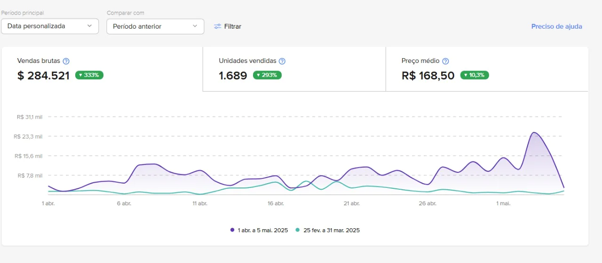
Task: Switch to the Preço médio tab
Action: pos(487,69)
